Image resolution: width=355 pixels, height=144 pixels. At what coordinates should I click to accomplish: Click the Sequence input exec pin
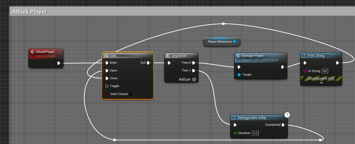click(169, 63)
